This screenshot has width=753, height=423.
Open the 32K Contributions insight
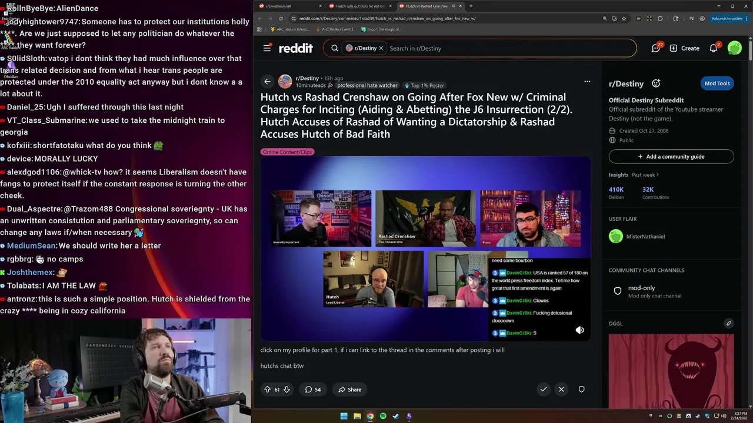pos(655,193)
